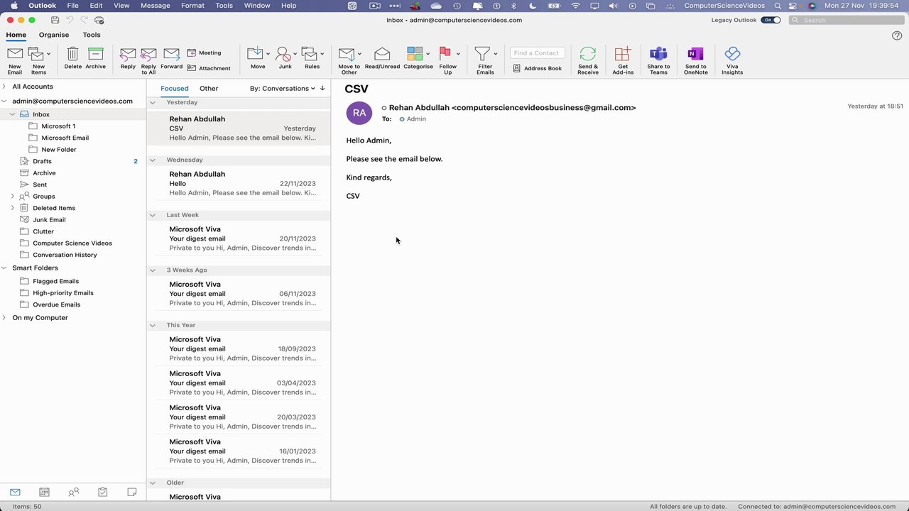Expand the Groups folder
Screen dimensions: 909x511
12,197
